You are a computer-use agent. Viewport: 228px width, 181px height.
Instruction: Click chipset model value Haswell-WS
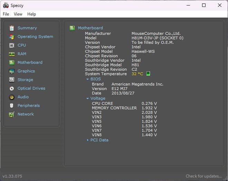click(x=143, y=51)
